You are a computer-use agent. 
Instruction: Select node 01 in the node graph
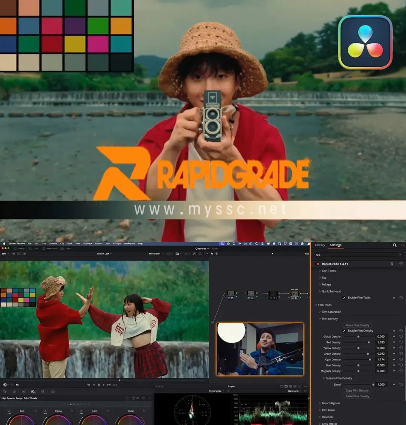[231, 294]
